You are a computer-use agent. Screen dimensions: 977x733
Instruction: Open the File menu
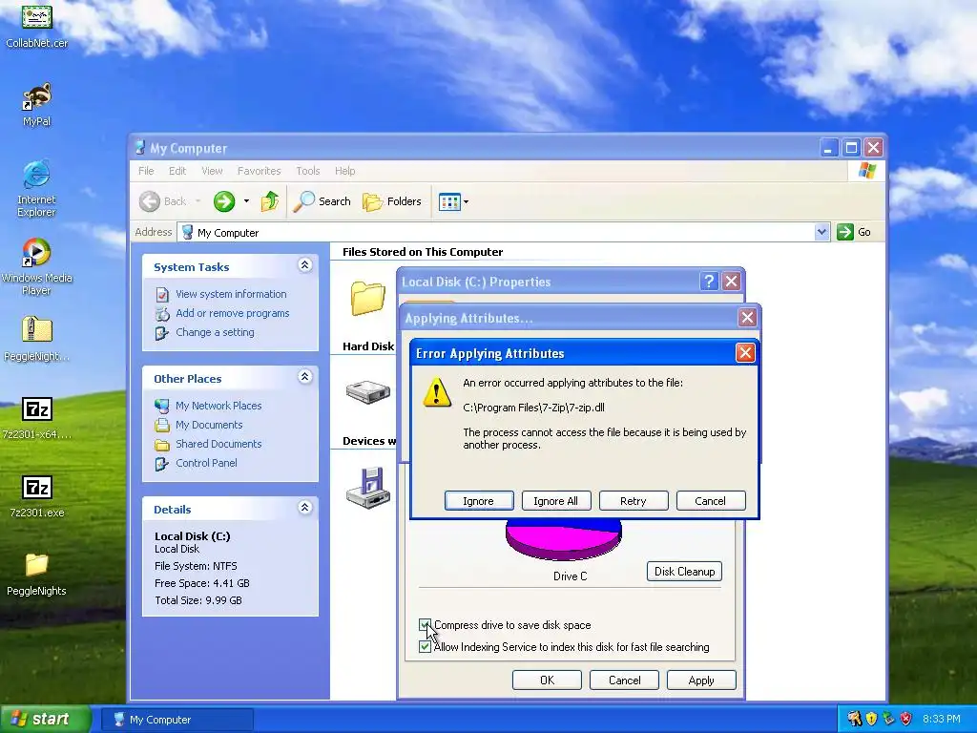pyautogui.click(x=146, y=171)
